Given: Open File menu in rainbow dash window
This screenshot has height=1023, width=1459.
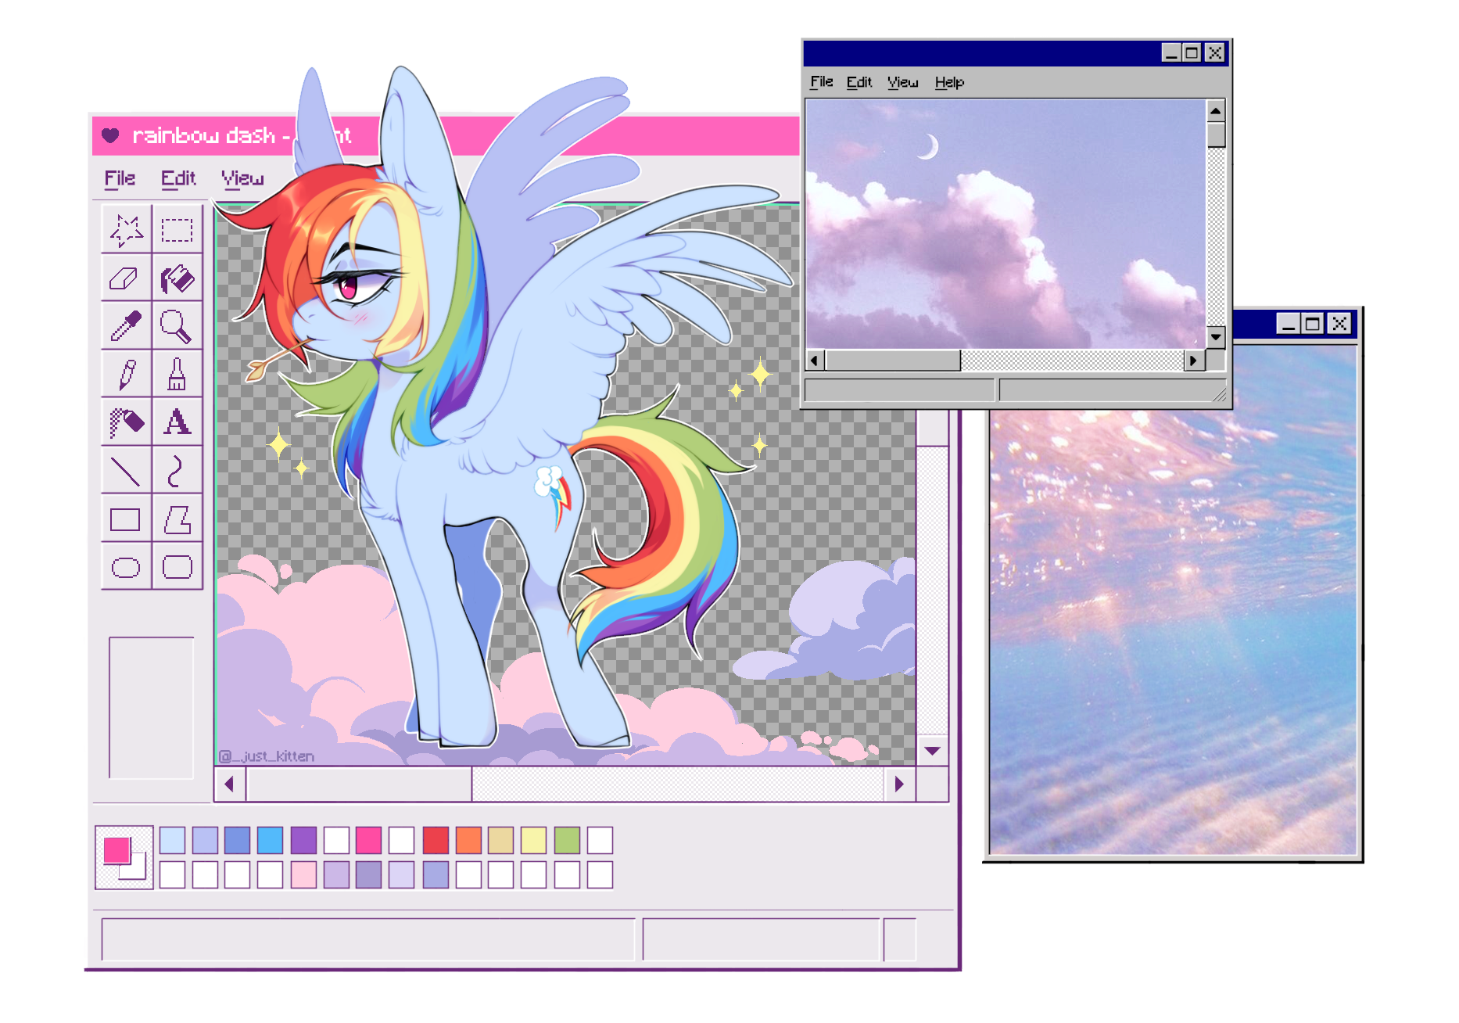Looking at the screenshot, I should click(120, 179).
